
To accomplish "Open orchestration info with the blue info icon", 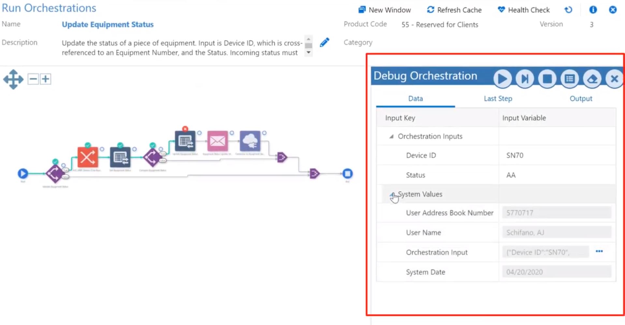I will pyautogui.click(x=593, y=10).
